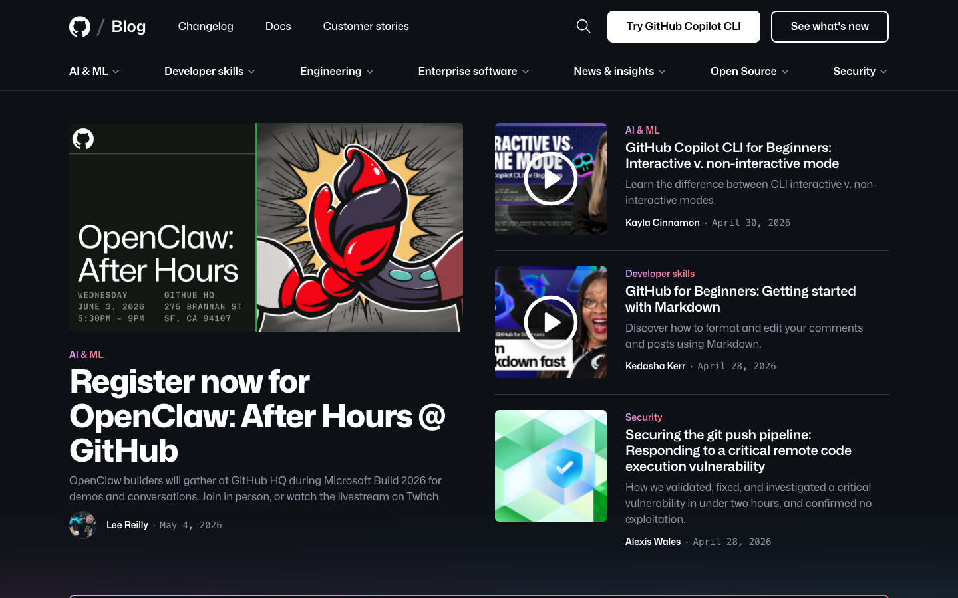958x598 pixels.
Task: Open the Blog home link
Action: point(128,27)
